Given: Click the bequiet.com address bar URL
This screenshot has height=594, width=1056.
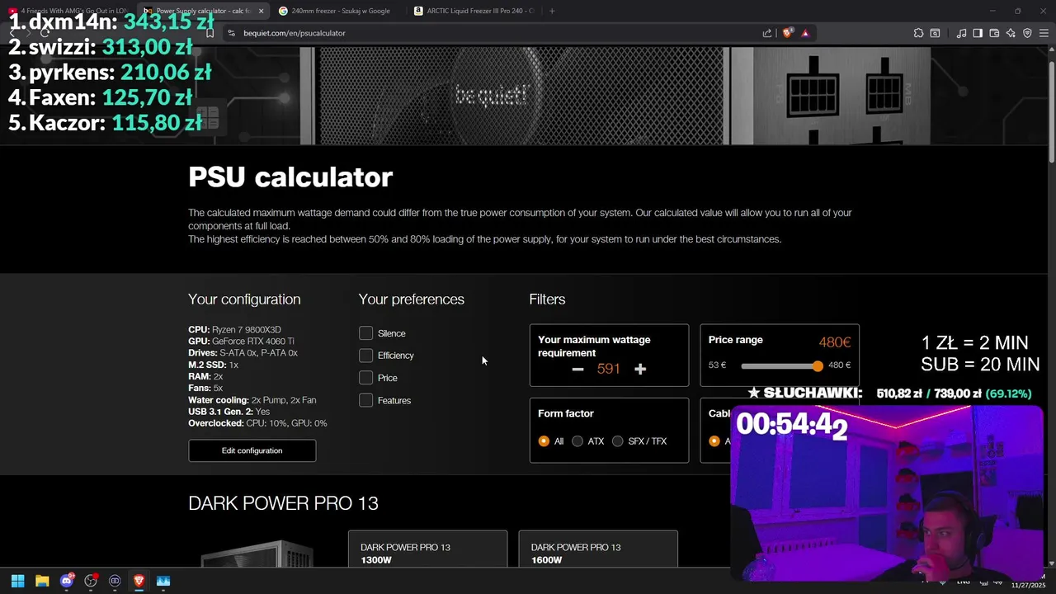Looking at the screenshot, I should tap(295, 33).
